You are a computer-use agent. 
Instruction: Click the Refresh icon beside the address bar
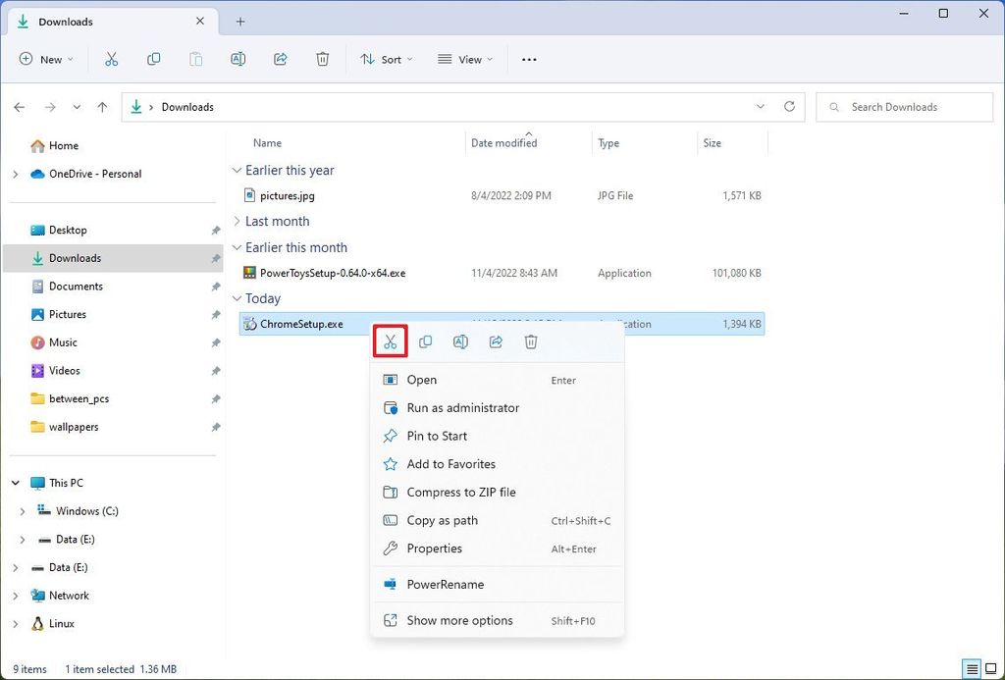pyautogui.click(x=790, y=106)
